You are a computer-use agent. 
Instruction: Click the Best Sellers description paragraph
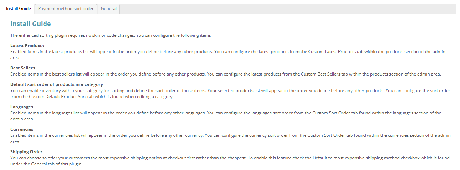(226, 74)
